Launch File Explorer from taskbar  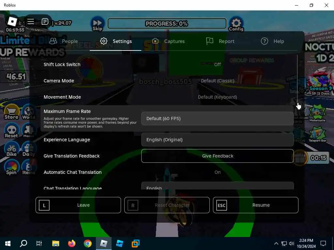[x=55, y=243]
